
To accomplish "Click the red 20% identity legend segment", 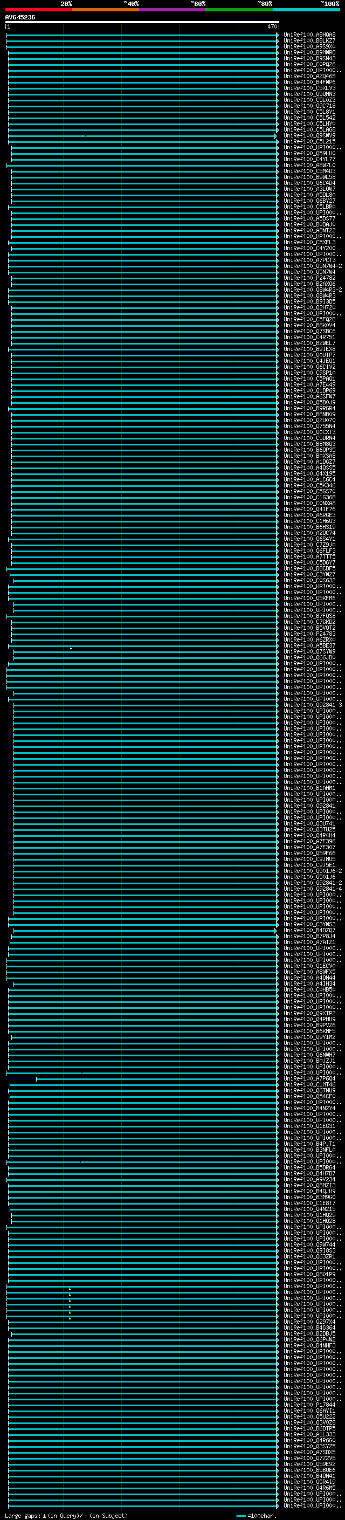I will [39, 10].
